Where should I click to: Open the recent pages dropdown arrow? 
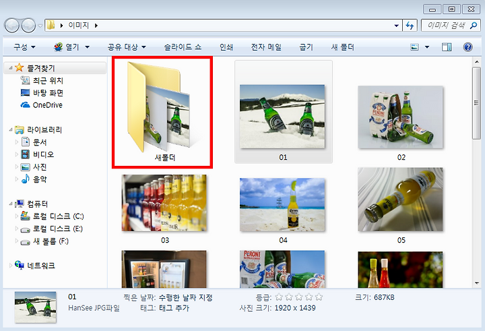click(40, 26)
